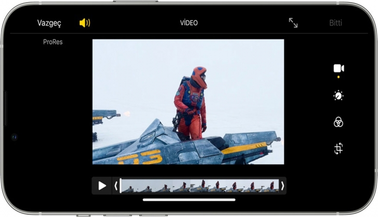
Task: Tap the ProRes format label
Action: click(53, 42)
